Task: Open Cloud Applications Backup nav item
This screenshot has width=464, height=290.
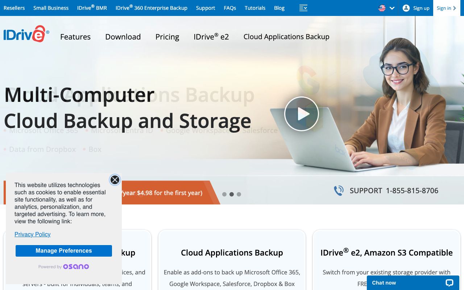Action: tap(286, 37)
